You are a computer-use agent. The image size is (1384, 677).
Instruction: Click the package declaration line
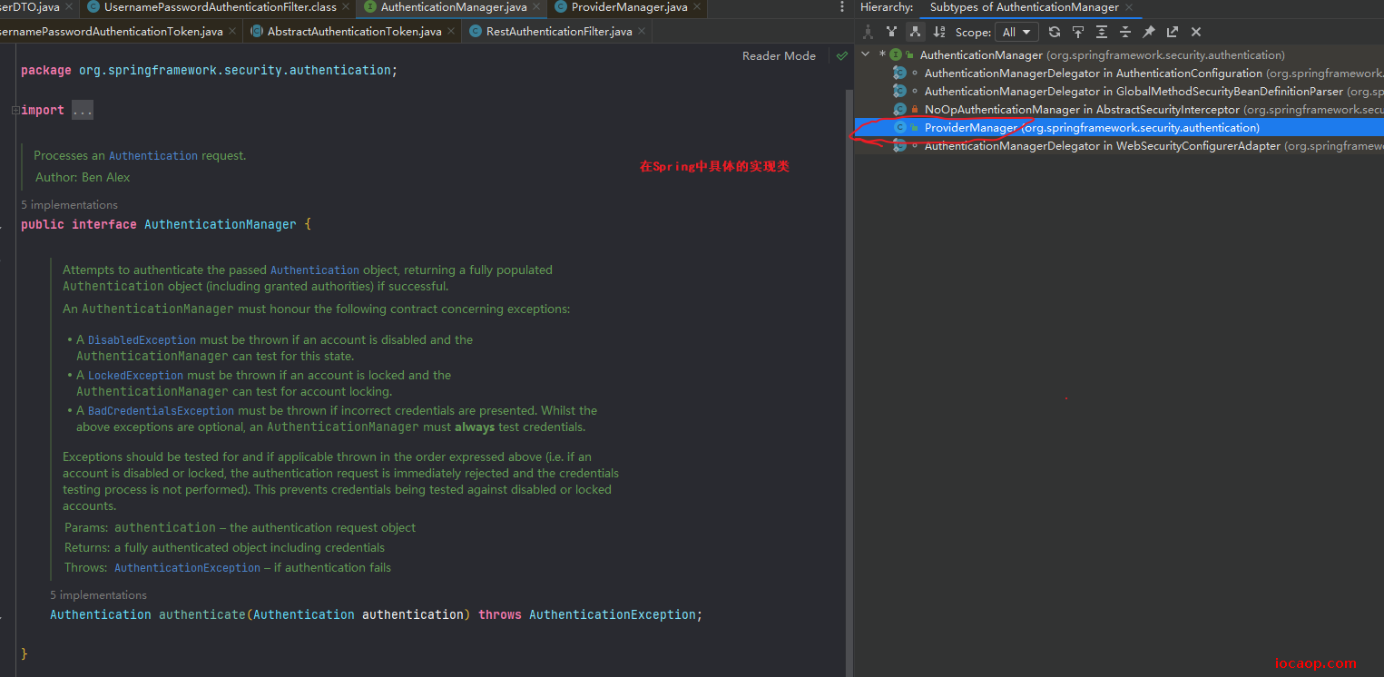209,70
